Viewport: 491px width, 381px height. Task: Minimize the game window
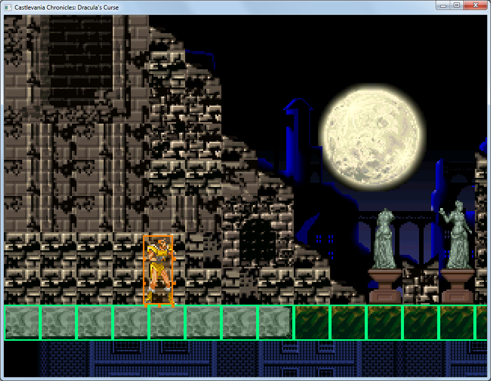443,6
